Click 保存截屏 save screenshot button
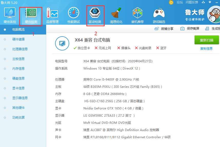Viewport: 220px width, 147px height. pos(190,29)
